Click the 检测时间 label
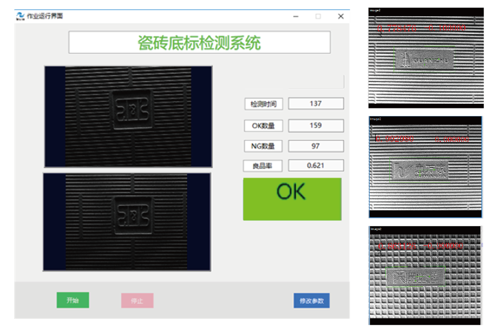 click(x=263, y=104)
